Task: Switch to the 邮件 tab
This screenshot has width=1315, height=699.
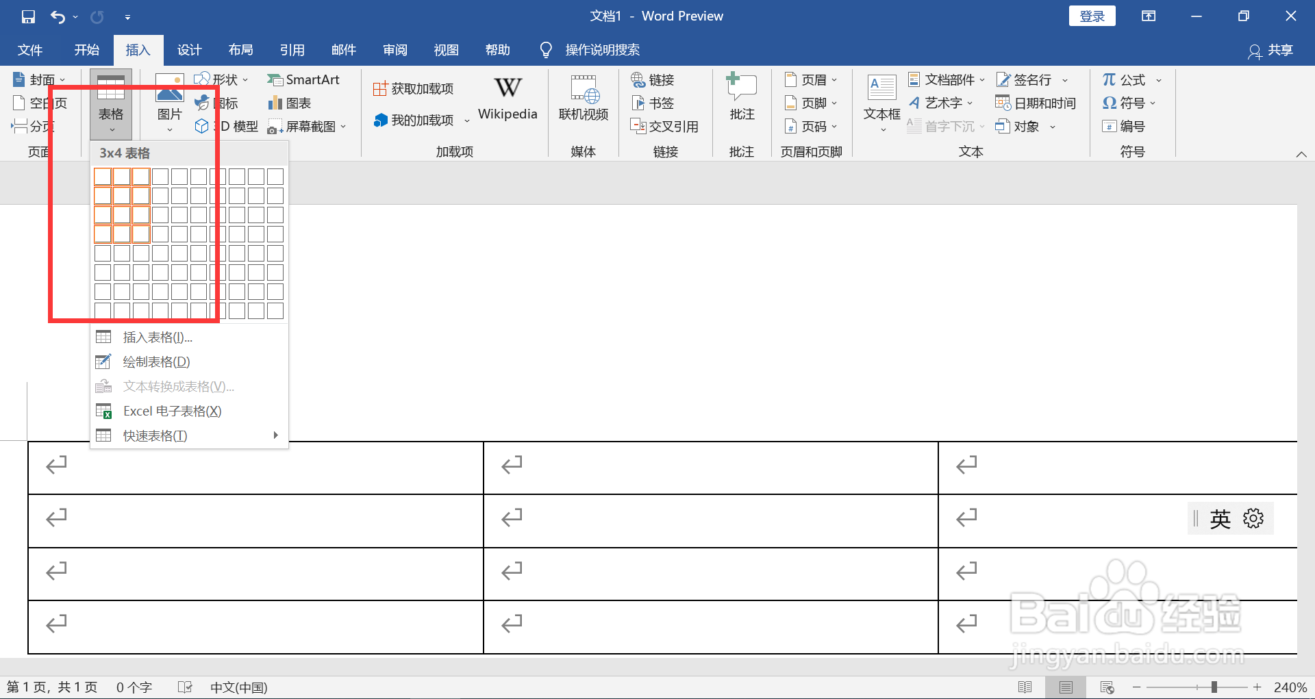Action: click(x=344, y=50)
